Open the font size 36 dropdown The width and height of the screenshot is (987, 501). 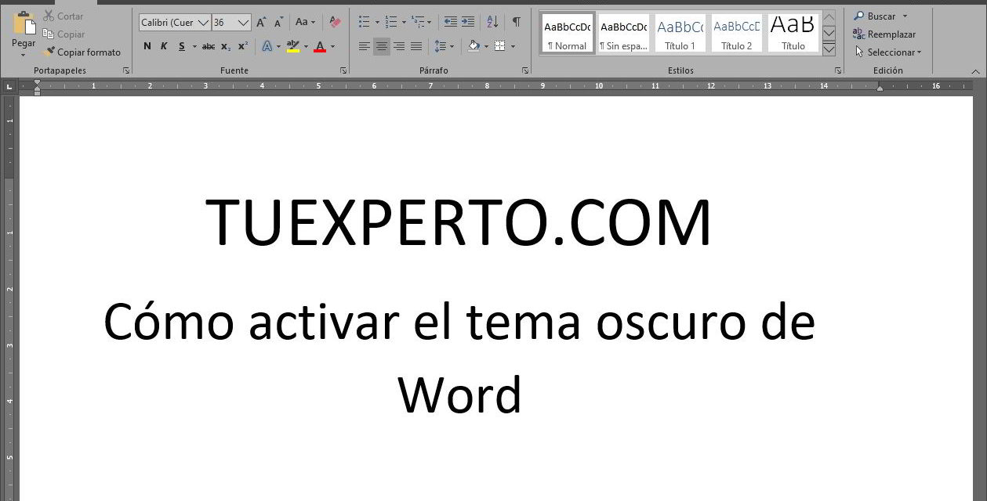(x=243, y=23)
